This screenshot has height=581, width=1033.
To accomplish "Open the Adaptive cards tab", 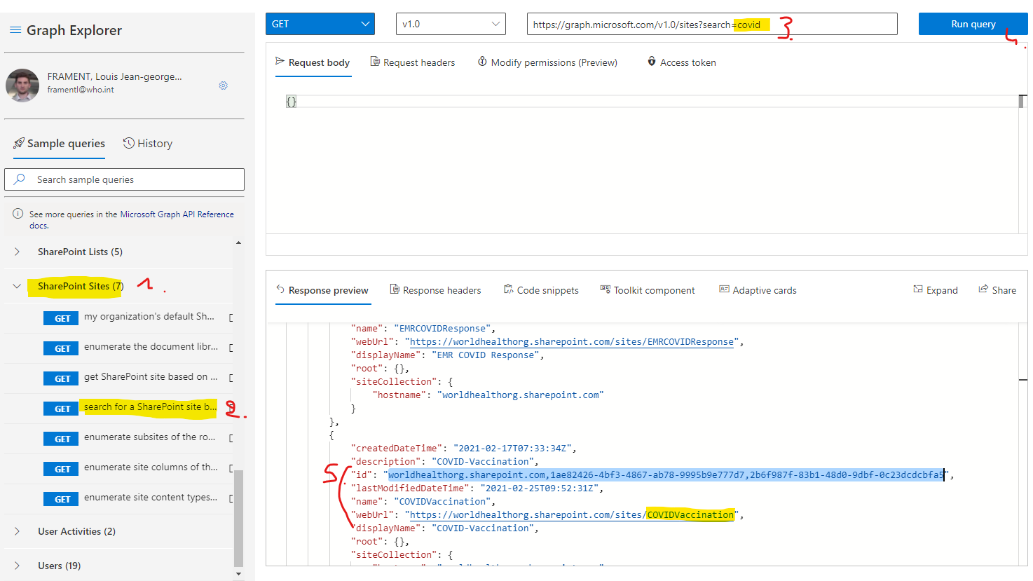I will [x=758, y=290].
